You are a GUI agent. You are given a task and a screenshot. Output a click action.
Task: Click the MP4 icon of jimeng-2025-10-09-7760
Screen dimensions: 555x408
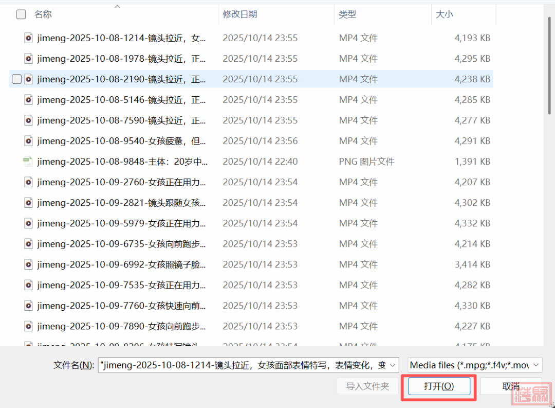point(29,306)
